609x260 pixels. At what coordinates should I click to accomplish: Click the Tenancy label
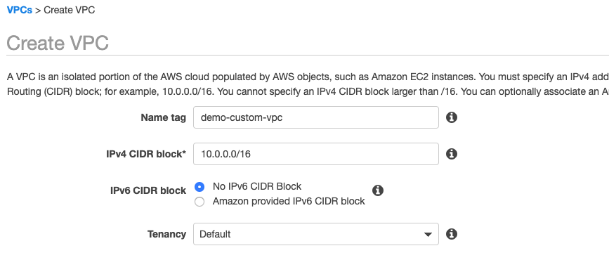(x=166, y=234)
